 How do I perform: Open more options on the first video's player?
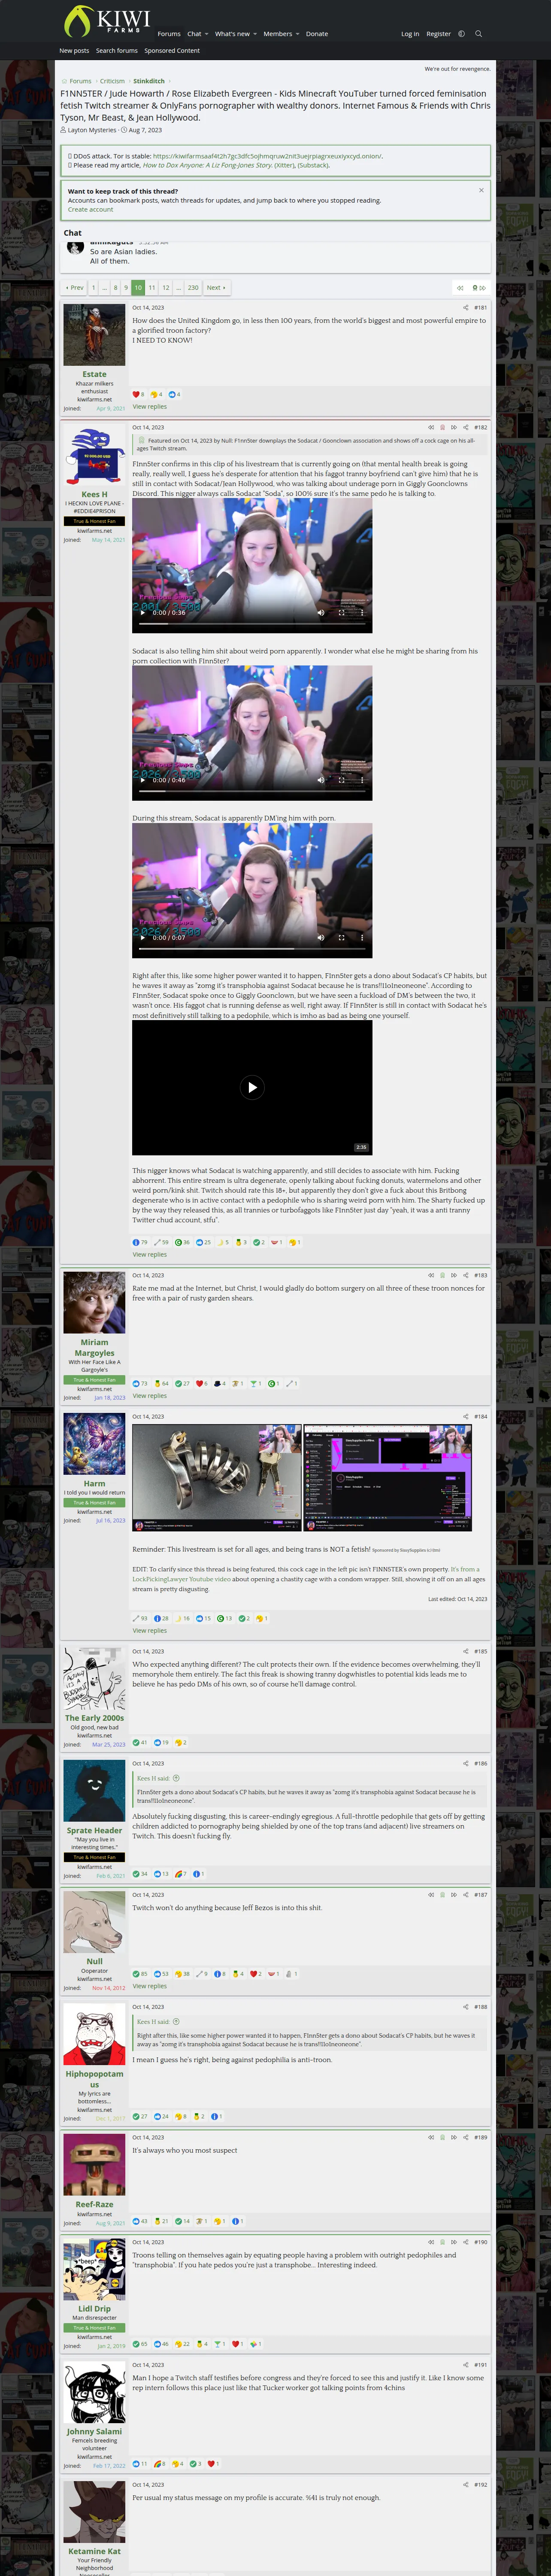[362, 613]
